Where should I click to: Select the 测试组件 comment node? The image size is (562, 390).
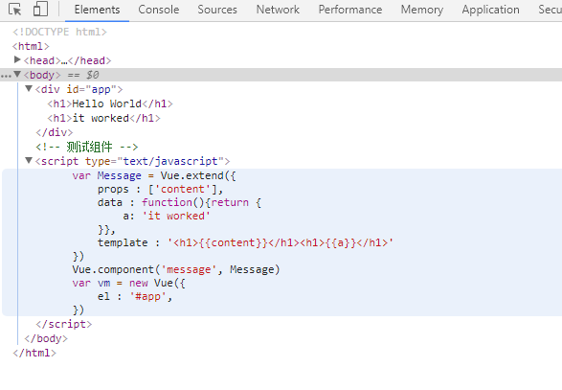point(87,147)
